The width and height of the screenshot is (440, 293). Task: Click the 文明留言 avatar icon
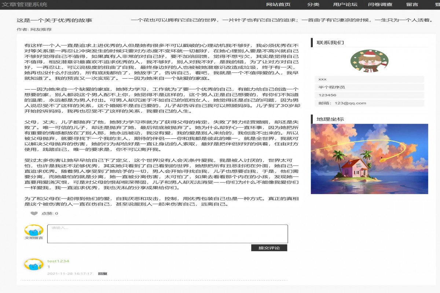click(33, 231)
